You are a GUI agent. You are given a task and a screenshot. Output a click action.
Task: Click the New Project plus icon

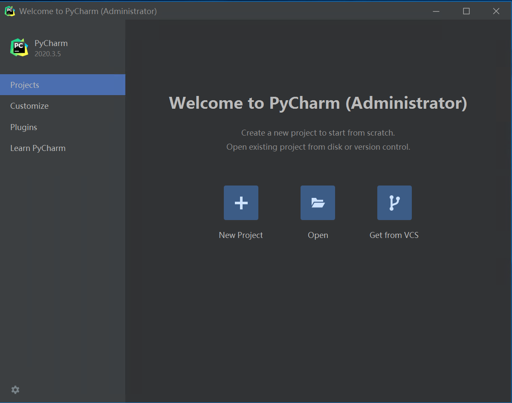241,203
